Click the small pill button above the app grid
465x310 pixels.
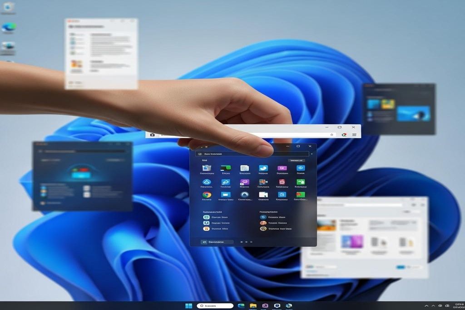[297, 160]
